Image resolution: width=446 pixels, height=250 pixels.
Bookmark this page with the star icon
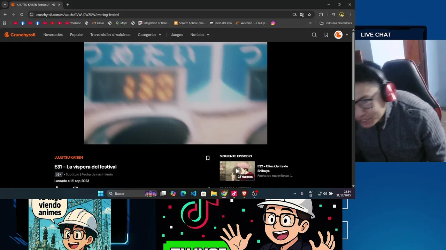(309, 15)
